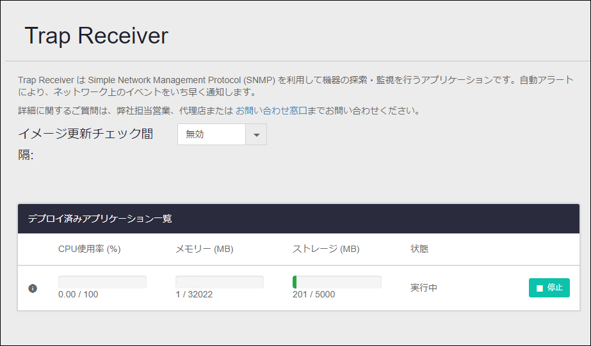Click the CPU usage progress bar
The width and height of the screenshot is (591, 346).
coord(102,282)
